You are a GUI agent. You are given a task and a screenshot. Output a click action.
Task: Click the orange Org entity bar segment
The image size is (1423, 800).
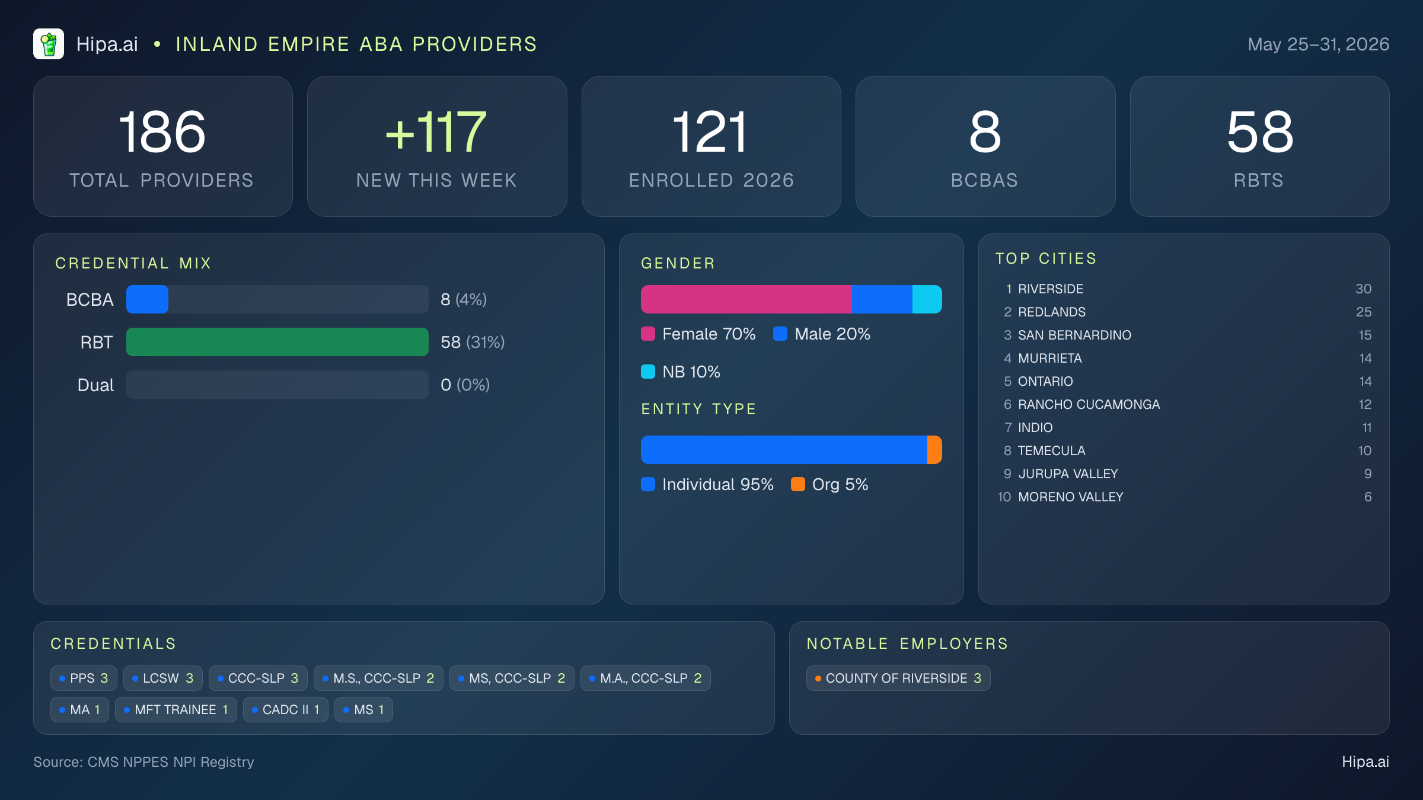click(x=934, y=450)
